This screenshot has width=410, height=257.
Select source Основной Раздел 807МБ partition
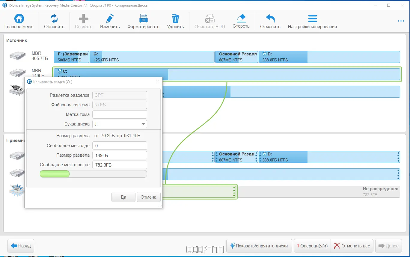(x=236, y=57)
